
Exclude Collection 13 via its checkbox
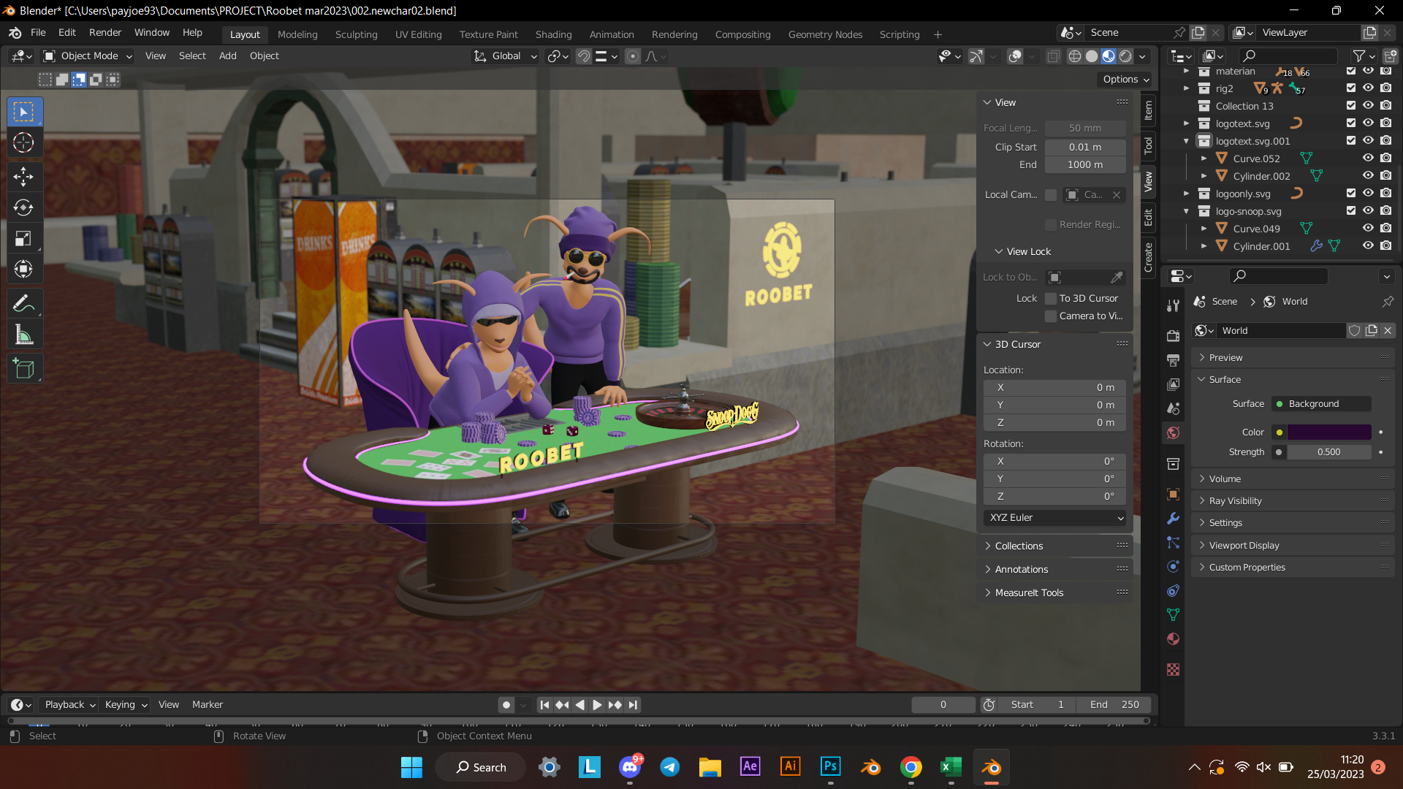(x=1350, y=105)
